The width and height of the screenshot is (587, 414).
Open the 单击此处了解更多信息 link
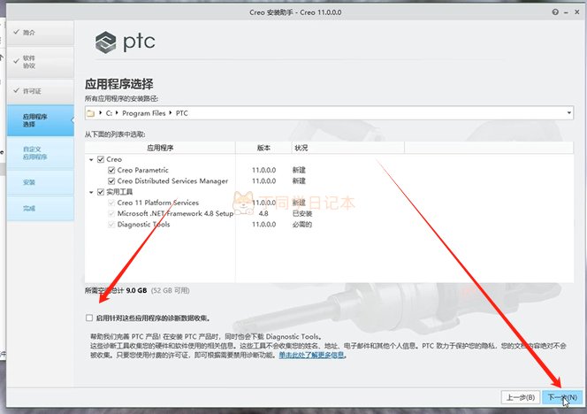coord(311,355)
